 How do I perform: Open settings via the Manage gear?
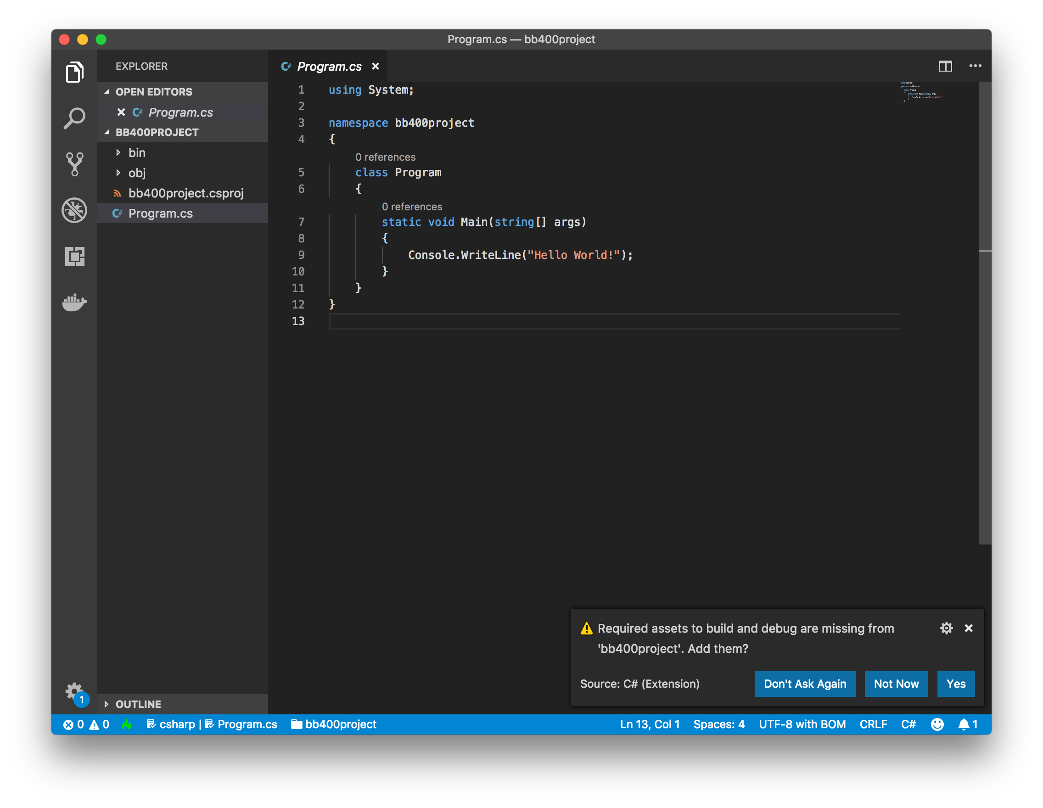(x=74, y=690)
